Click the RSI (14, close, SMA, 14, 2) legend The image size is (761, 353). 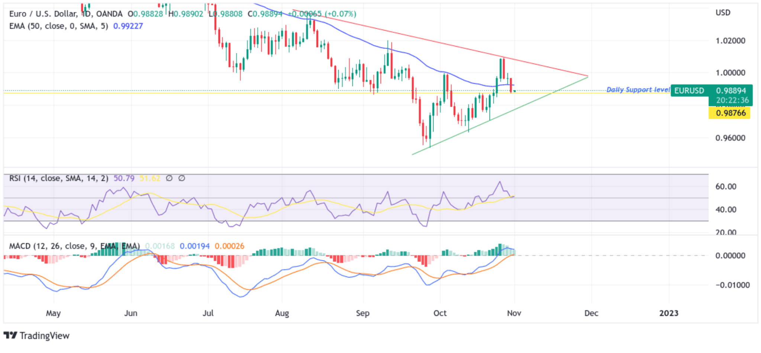[59, 179]
